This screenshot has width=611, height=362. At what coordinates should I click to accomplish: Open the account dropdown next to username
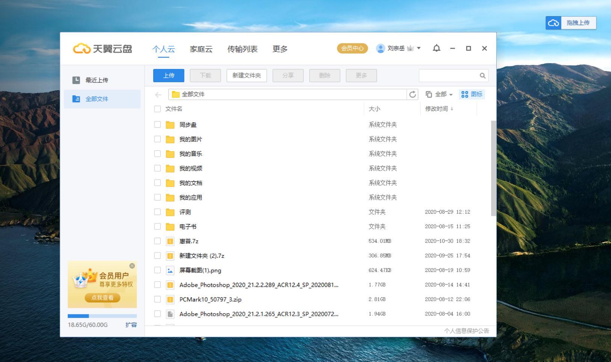click(418, 48)
